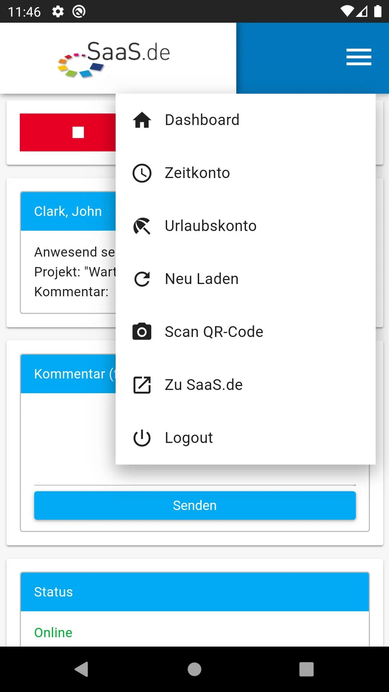Viewport: 389px width, 692px height.
Task: Choose Zu SaaS.de menu item
Action: [246, 385]
